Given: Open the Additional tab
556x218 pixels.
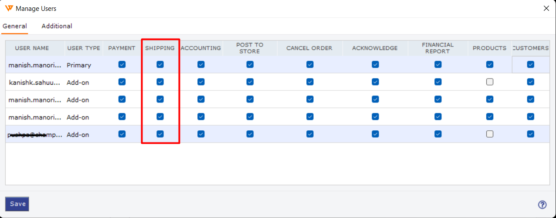Looking at the screenshot, I should (x=57, y=26).
